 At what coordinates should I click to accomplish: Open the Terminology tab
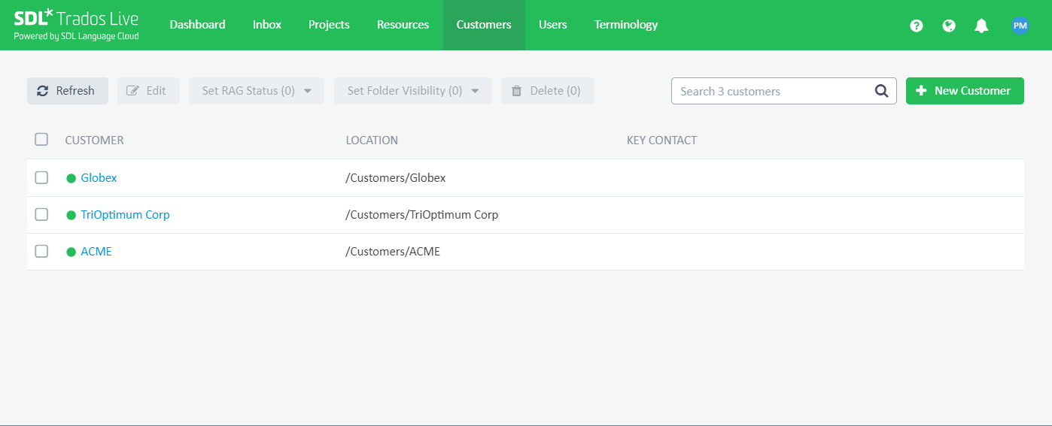[626, 25]
